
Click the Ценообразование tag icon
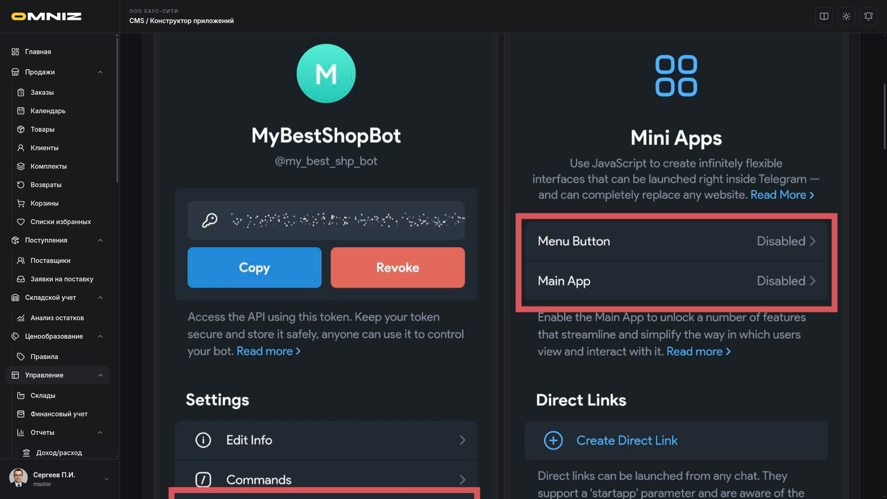click(x=15, y=336)
